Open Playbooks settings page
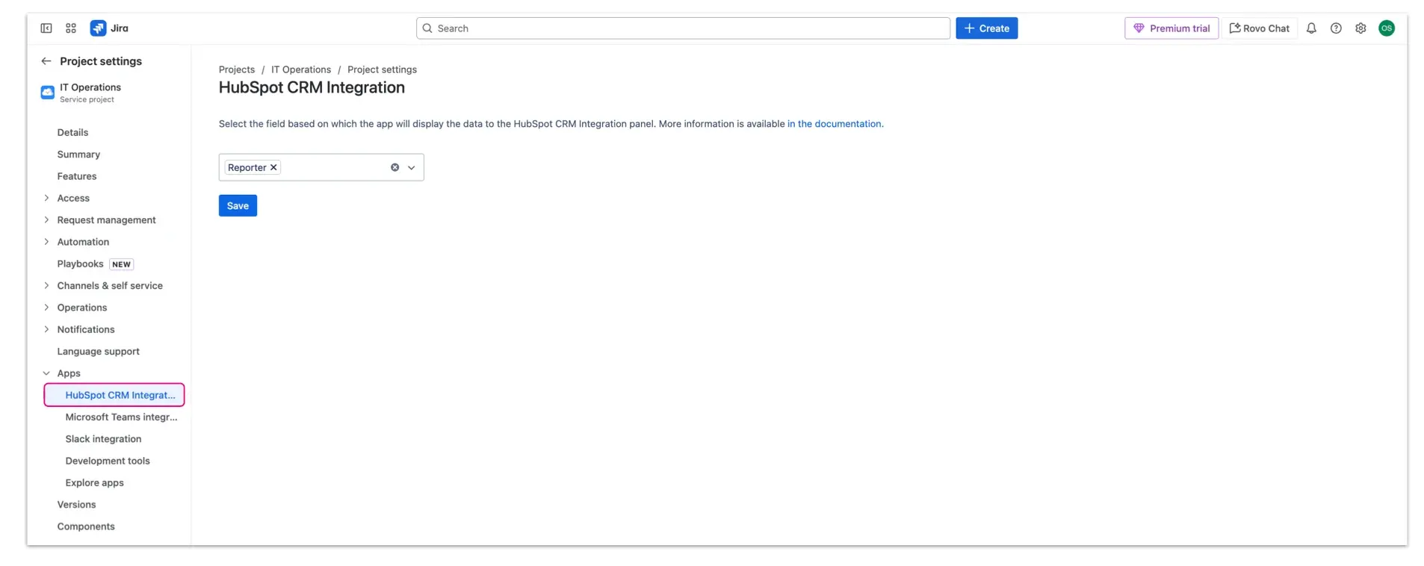The width and height of the screenshot is (1424, 566). (x=80, y=264)
